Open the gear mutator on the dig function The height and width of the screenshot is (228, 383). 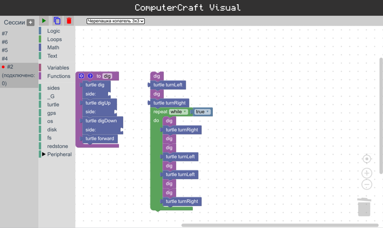point(81,76)
